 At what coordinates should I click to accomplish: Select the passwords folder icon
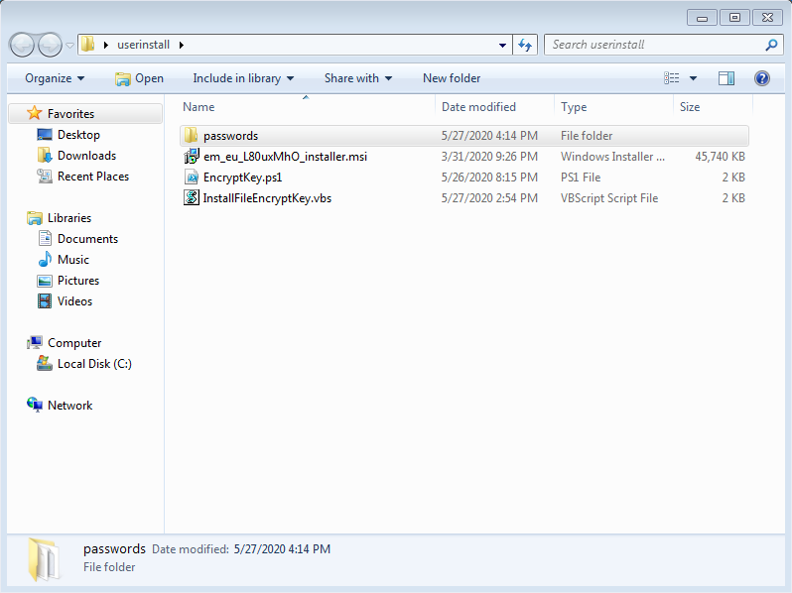tap(191, 135)
